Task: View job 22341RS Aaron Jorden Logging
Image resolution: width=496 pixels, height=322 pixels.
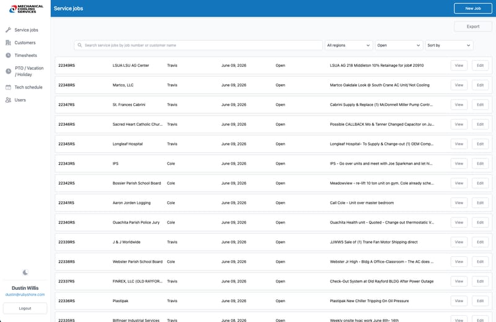Action: tap(459, 202)
